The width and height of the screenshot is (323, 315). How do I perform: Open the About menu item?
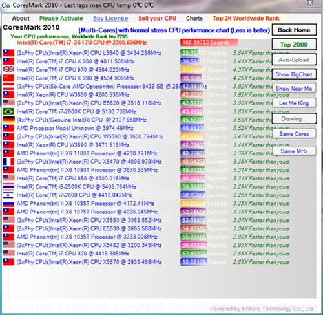tap(21, 19)
